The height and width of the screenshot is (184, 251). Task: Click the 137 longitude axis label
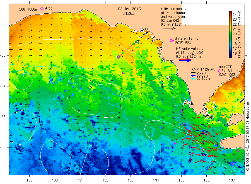pos(232,180)
